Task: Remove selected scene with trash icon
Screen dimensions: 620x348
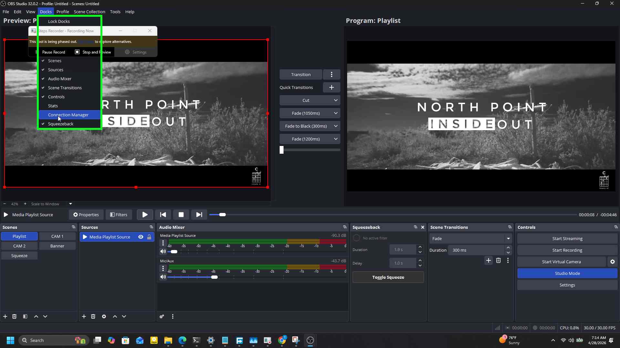Action: point(15,316)
